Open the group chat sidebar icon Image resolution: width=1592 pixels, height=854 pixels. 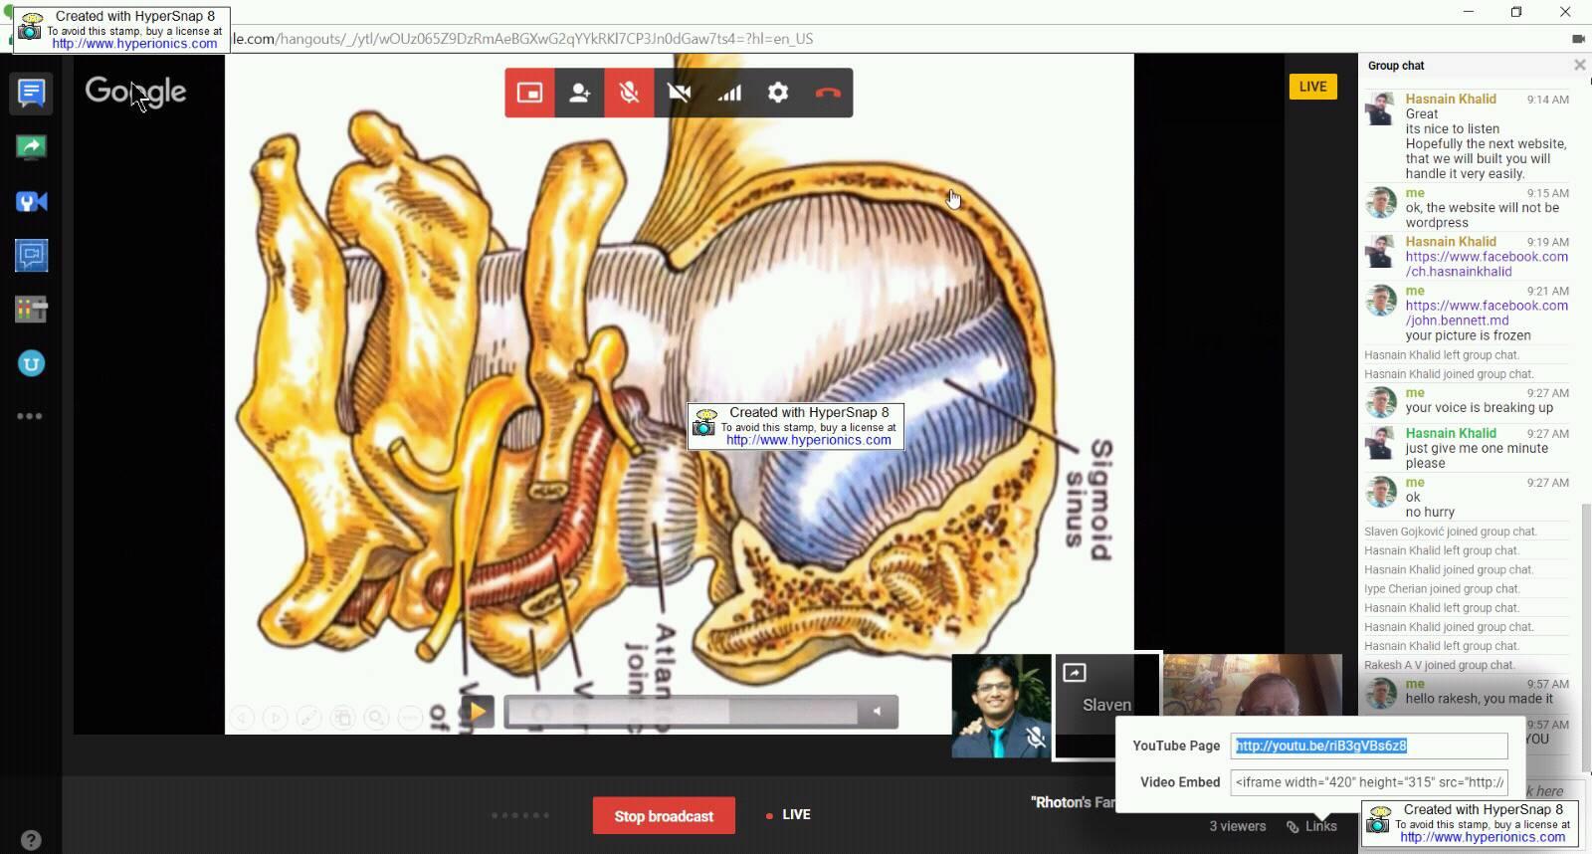point(31,94)
